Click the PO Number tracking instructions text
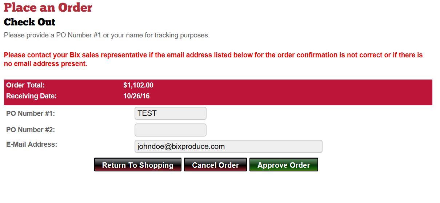 coord(107,35)
